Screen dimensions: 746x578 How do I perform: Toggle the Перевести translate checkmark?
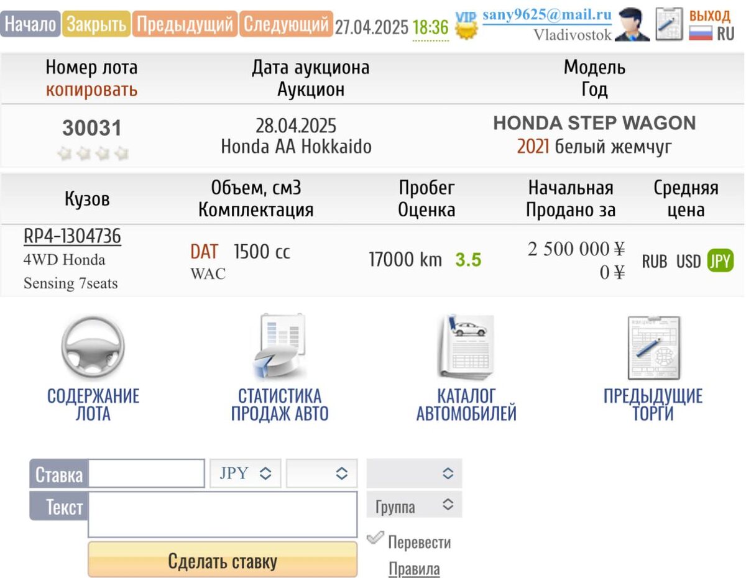click(x=375, y=538)
